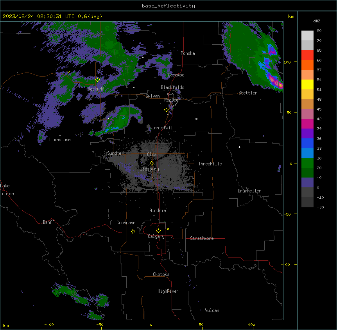Click the Okotoks label
337x330 pixels.
click(x=161, y=274)
